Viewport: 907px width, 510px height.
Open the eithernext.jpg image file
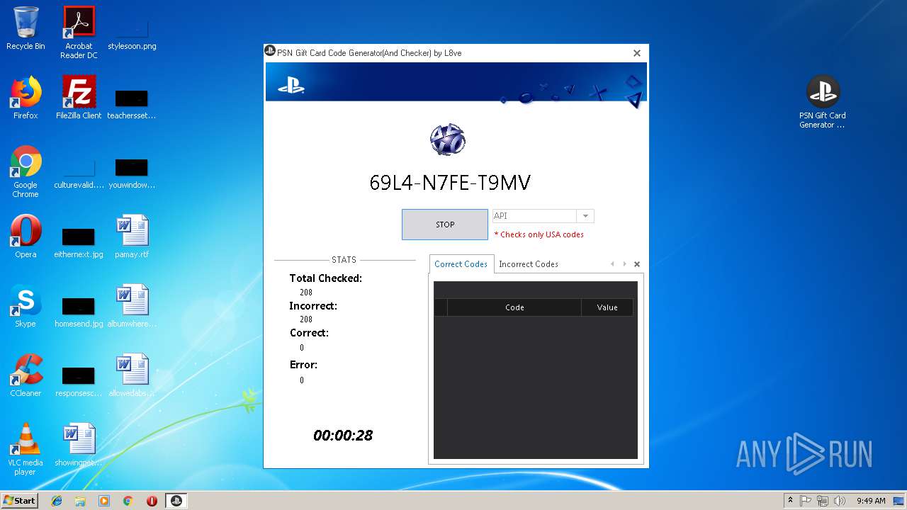(79, 242)
